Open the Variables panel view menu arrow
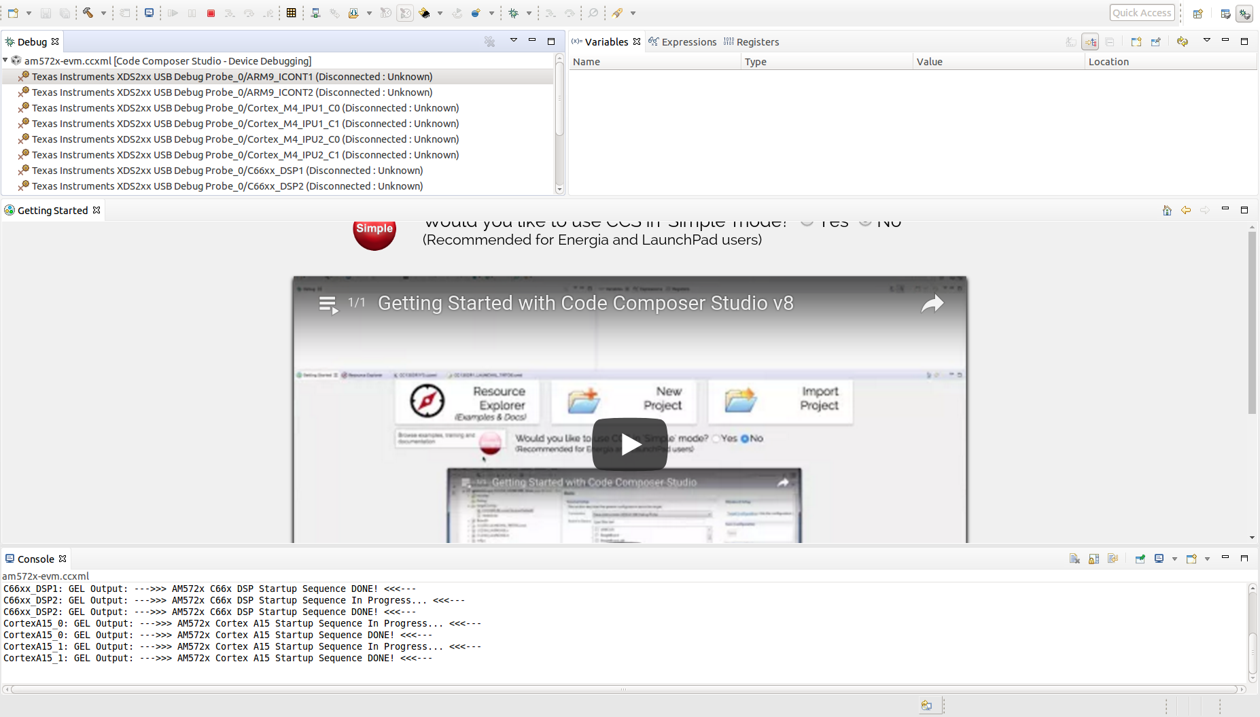This screenshot has height=717, width=1260. point(1206,41)
